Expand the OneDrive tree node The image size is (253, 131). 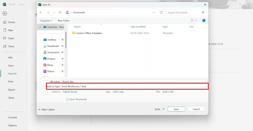pos(40,27)
